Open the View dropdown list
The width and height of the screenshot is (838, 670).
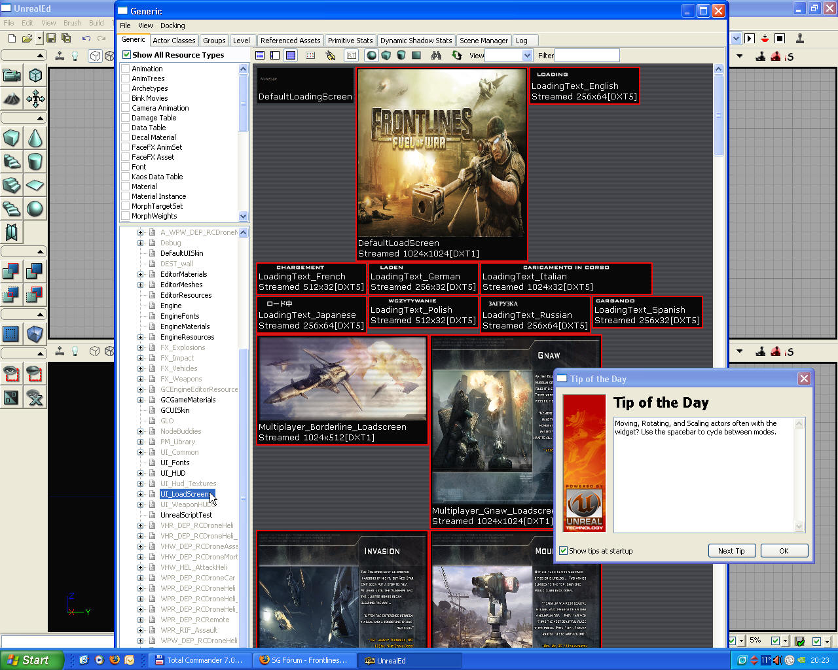[527, 56]
